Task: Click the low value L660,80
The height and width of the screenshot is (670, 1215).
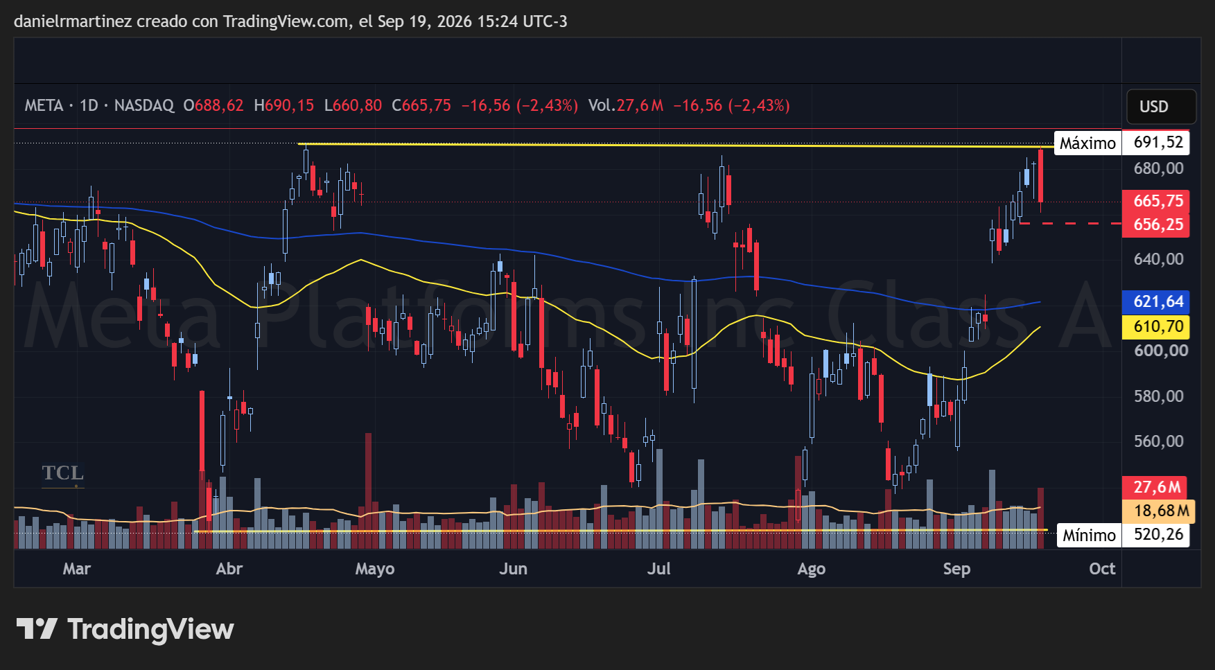Action: point(353,105)
